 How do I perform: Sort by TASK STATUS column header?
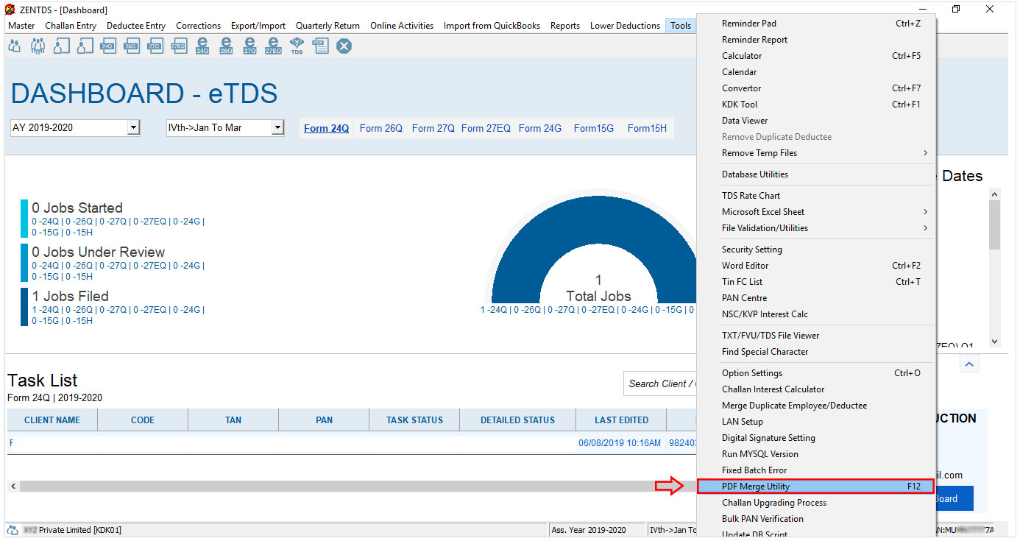click(x=414, y=420)
